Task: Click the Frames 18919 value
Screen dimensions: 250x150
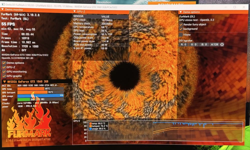Action: coord(25,38)
